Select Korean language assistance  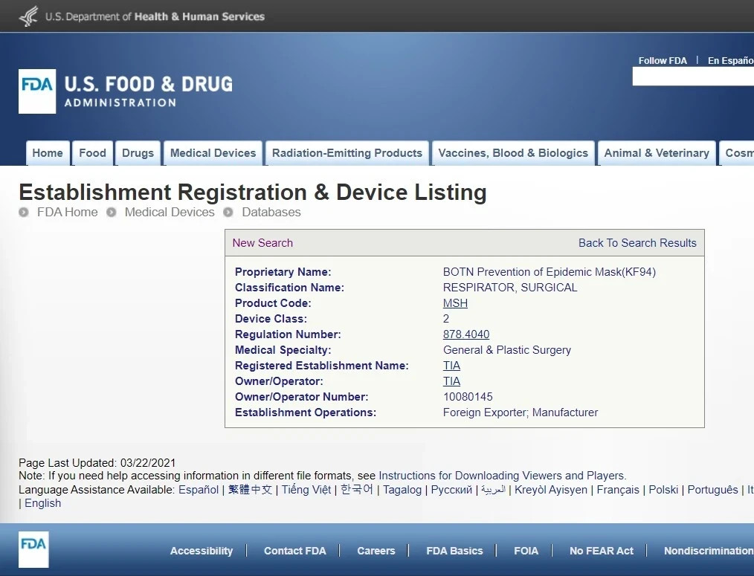tap(357, 490)
